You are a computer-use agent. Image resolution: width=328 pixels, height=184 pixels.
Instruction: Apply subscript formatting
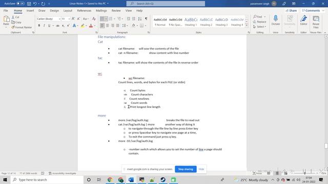click(x=63, y=26)
